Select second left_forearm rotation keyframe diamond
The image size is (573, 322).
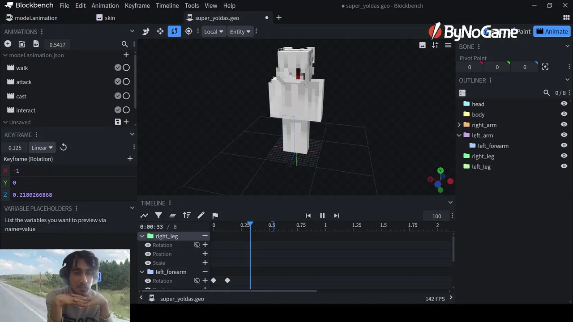(x=227, y=280)
